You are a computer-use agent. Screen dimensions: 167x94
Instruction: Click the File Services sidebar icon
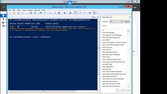(x=3, y=26)
